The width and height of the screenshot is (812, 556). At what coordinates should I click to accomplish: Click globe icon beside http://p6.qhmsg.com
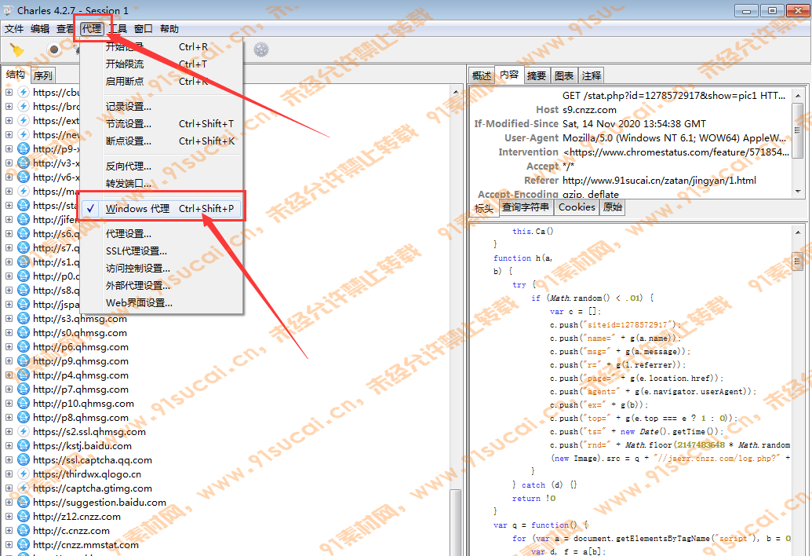(24, 346)
